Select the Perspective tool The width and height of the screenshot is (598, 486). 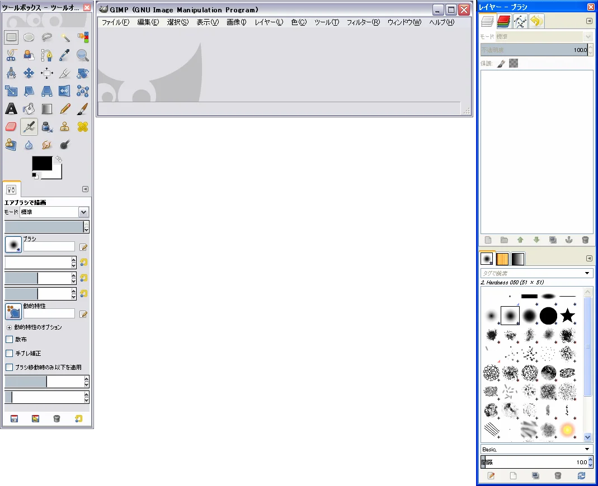coord(47,91)
